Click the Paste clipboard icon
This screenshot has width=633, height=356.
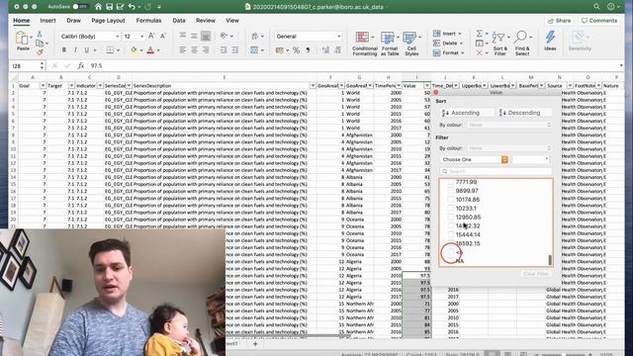click(23, 39)
